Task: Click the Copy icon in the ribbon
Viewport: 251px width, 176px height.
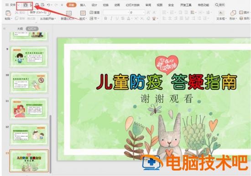Action: [x=16, y=18]
